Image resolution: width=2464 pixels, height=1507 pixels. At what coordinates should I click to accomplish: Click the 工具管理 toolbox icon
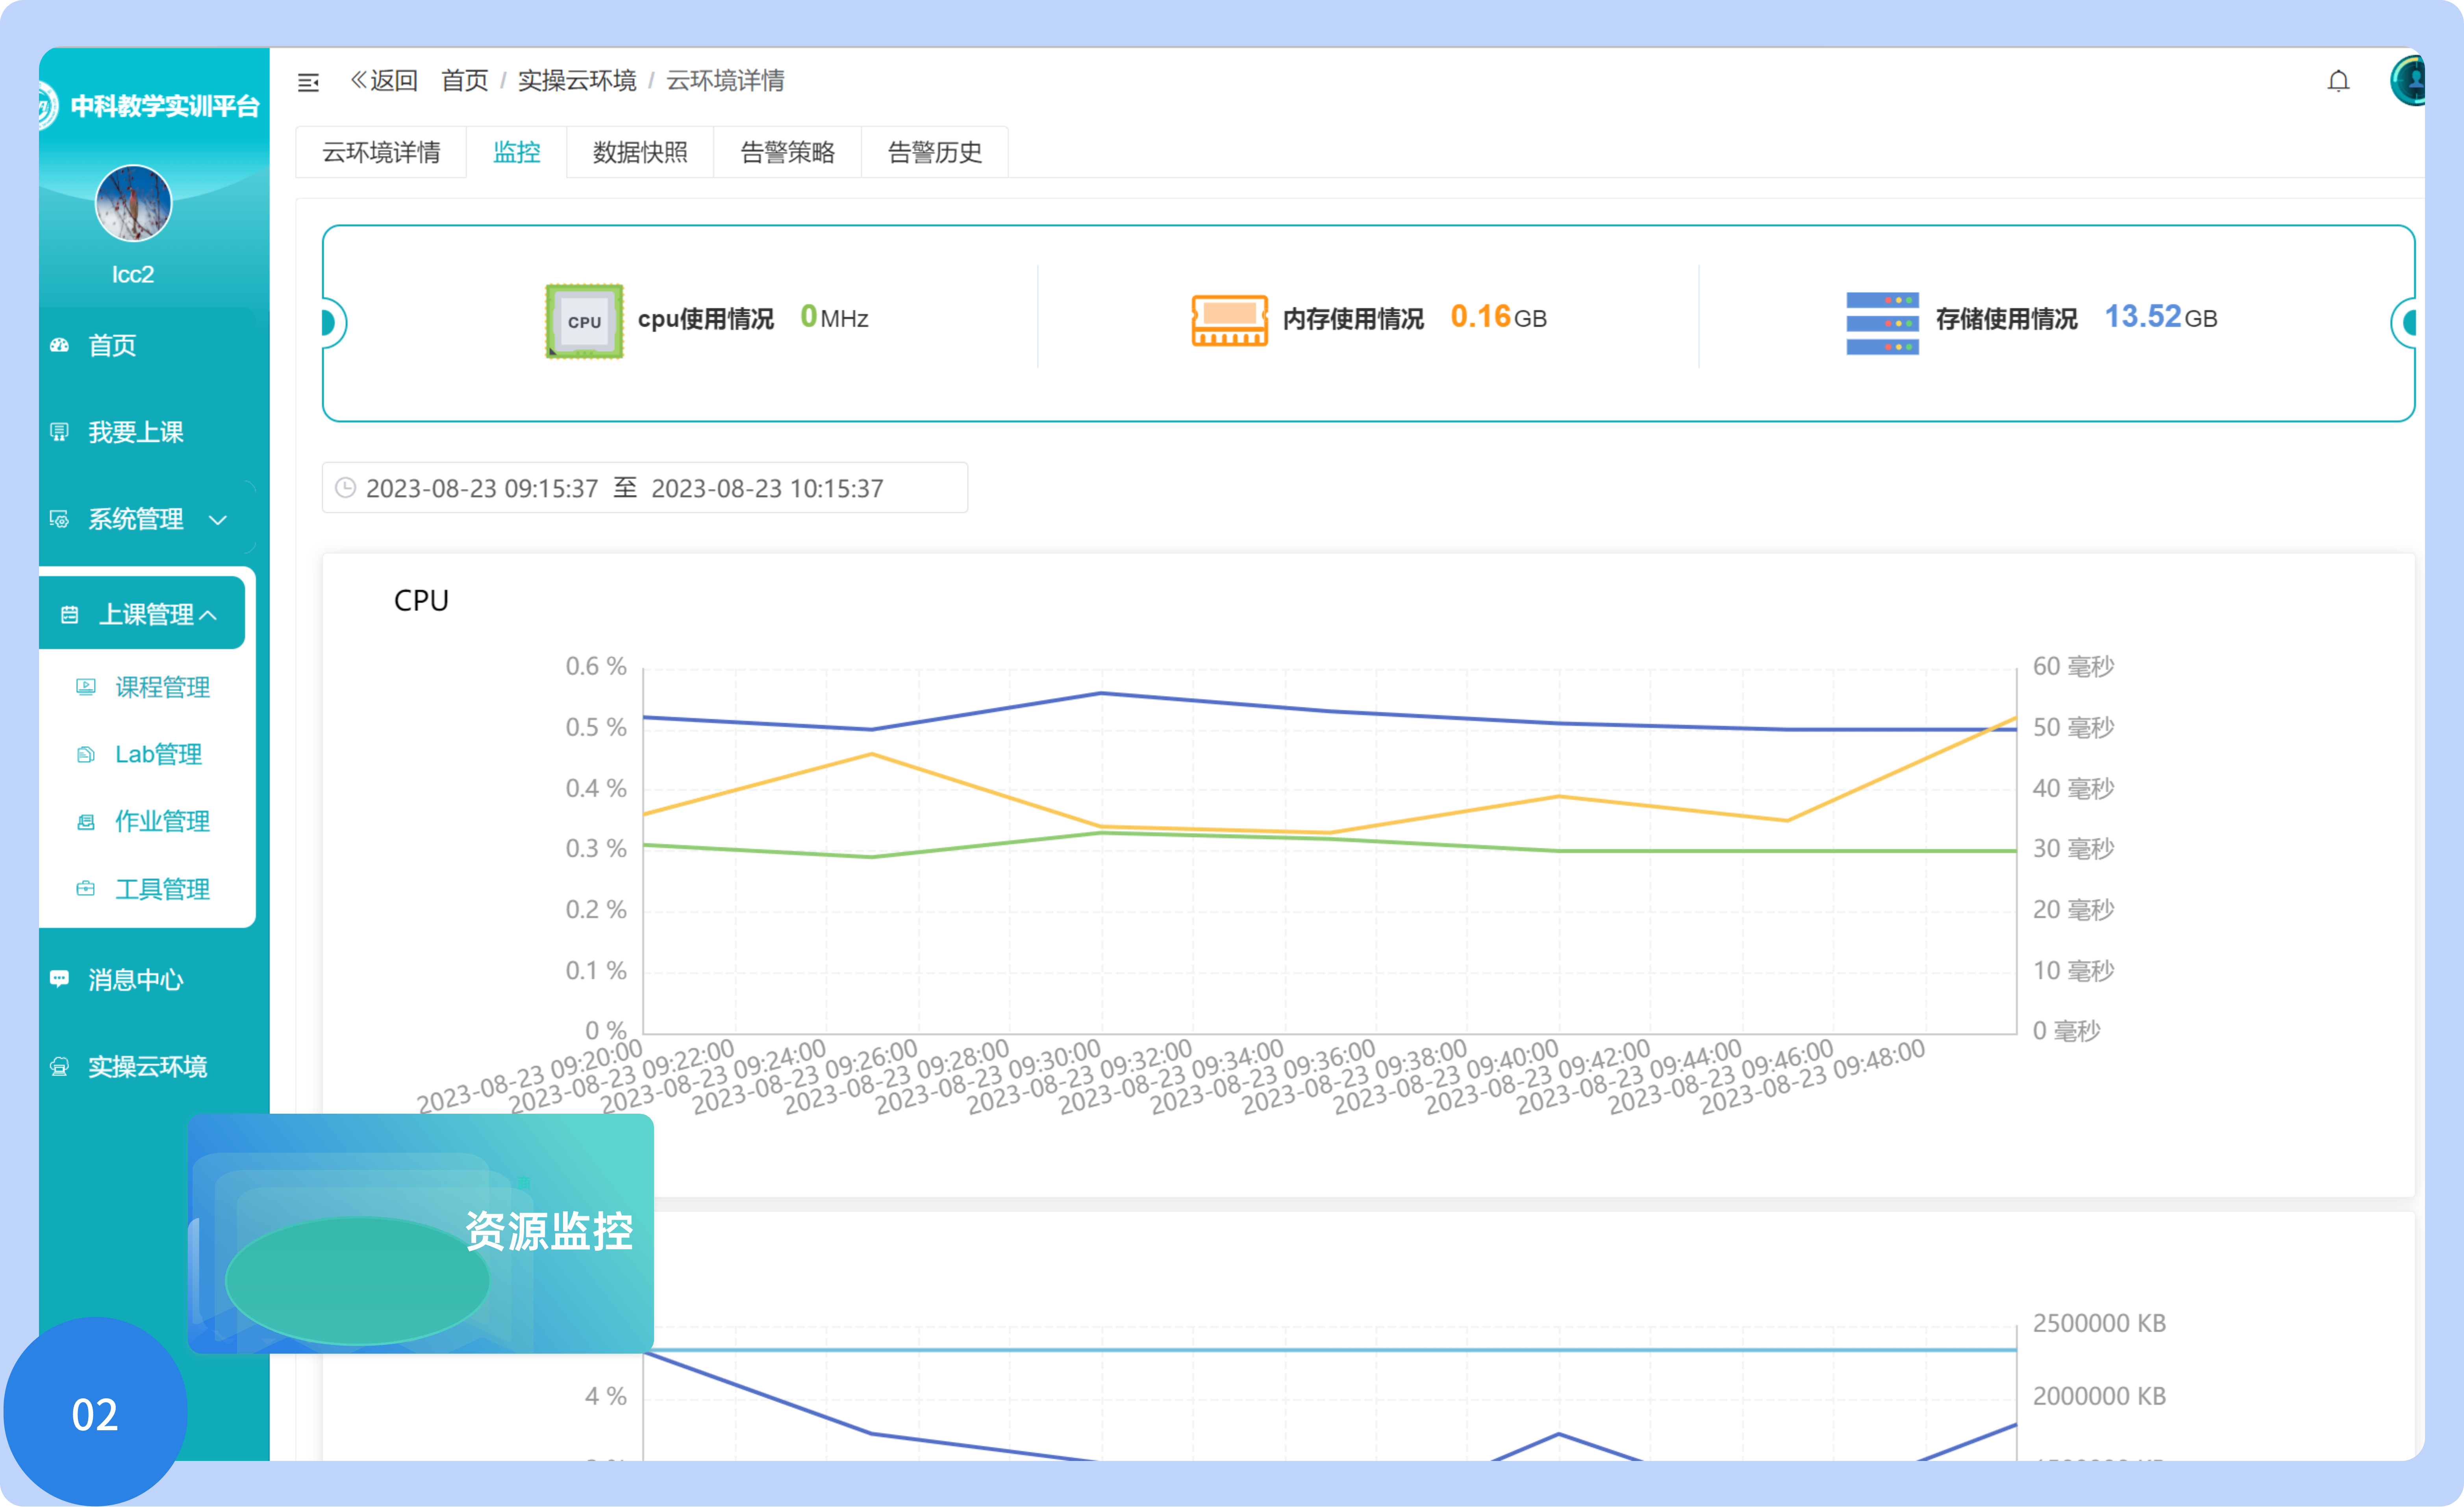pos(86,889)
